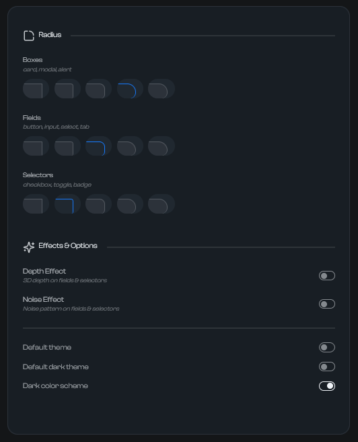This screenshot has height=442, width=358.
Task: Choose the third radius option under Boxes
Action: click(98, 88)
